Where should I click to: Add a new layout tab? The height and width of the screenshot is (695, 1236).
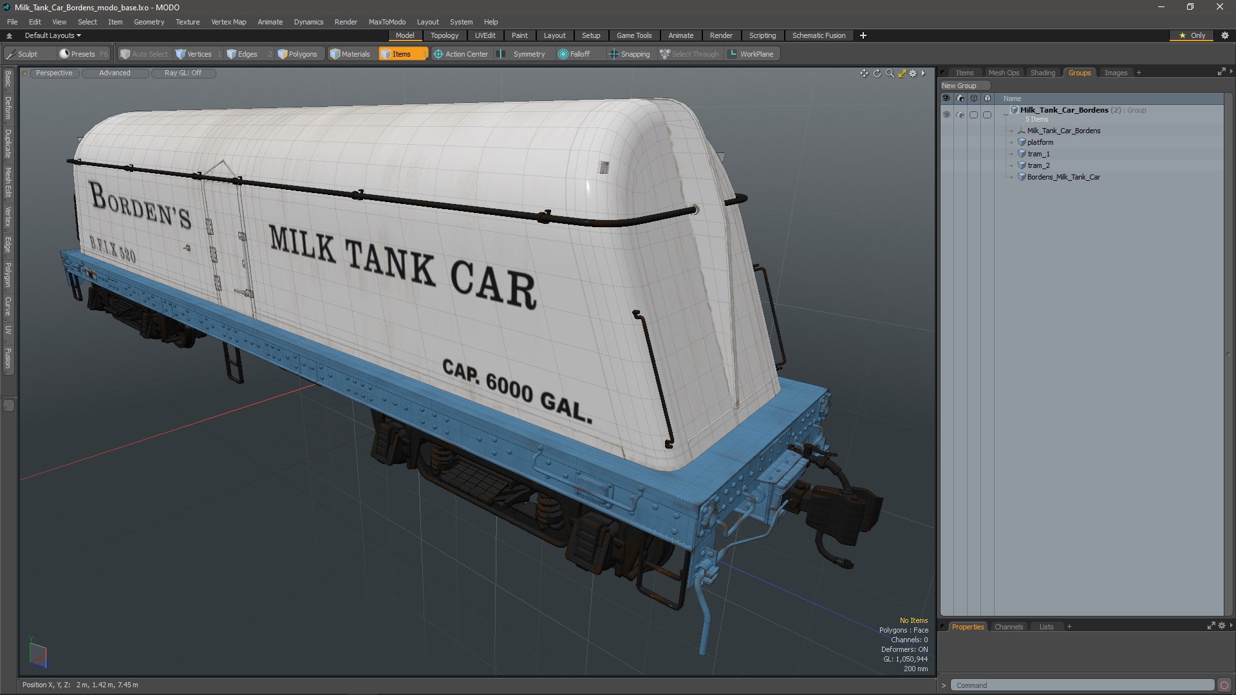(863, 35)
